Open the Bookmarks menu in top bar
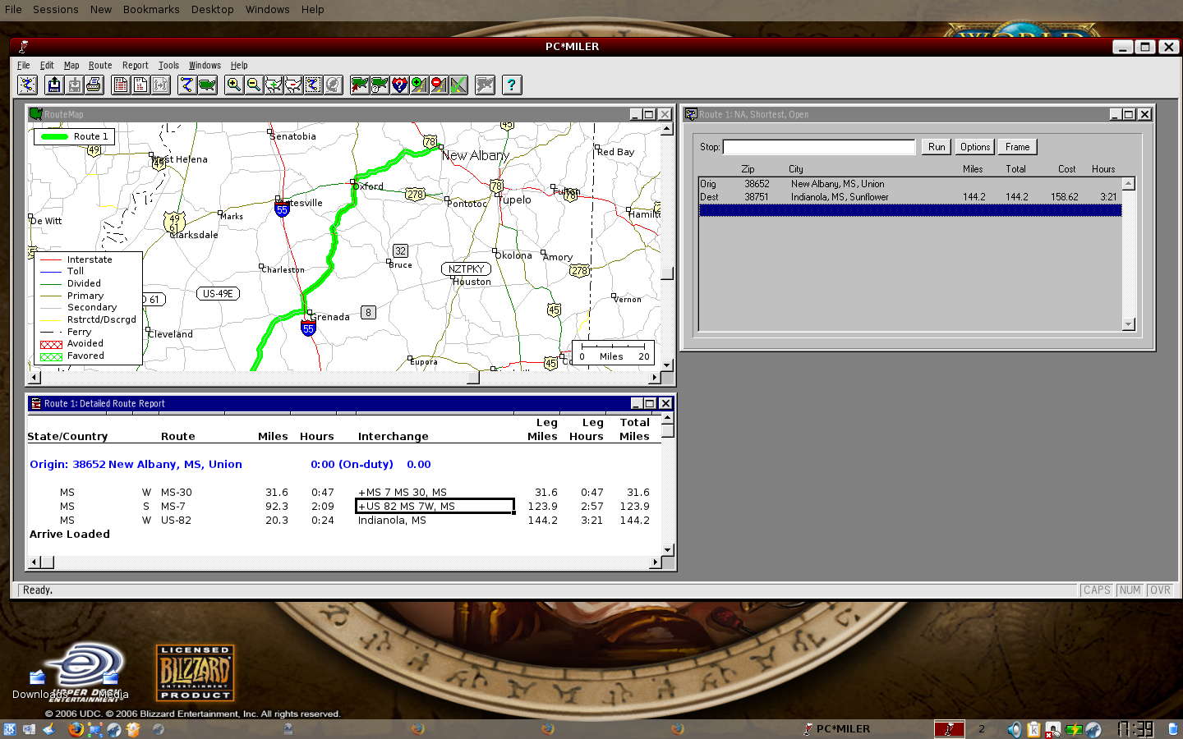The width and height of the screenshot is (1183, 739). (x=151, y=10)
